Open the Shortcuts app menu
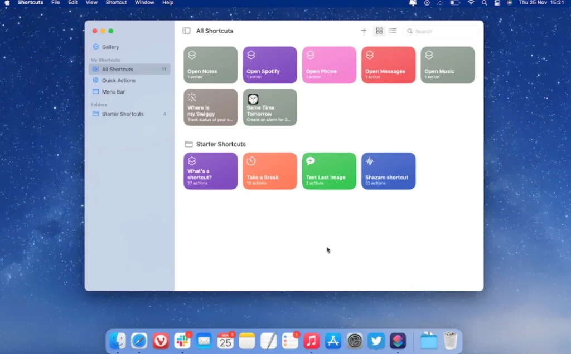The height and width of the screenshot is (354, 571). tap(30, 3)
